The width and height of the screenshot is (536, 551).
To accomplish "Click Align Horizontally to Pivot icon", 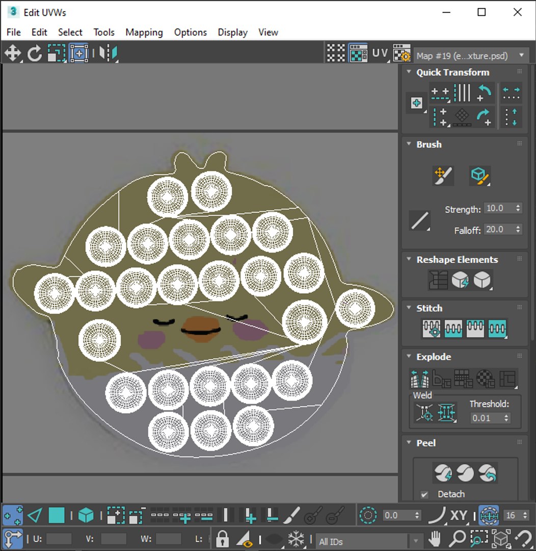I will click(x=440, y=93).
